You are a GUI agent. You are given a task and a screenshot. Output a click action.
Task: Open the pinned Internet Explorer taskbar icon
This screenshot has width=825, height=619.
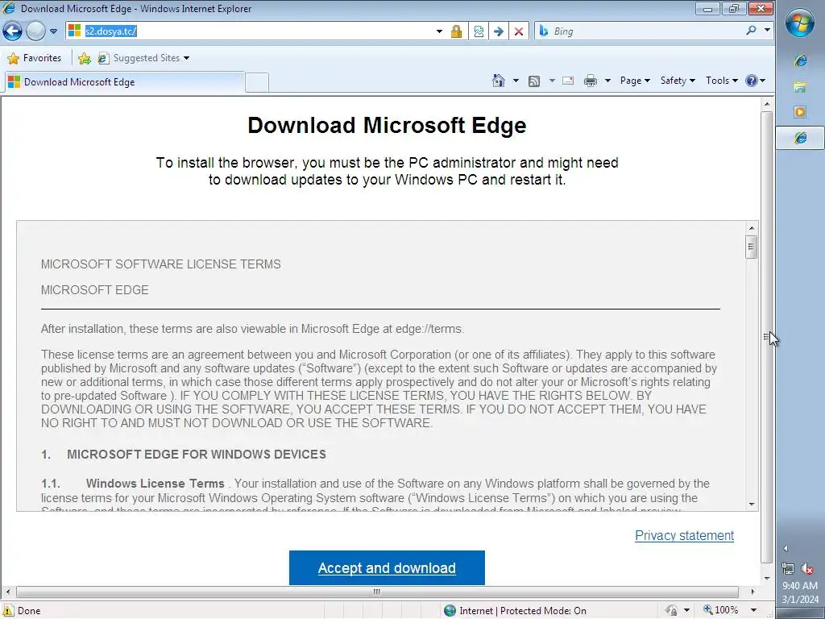pyautogui.click(x=800, y=60)
